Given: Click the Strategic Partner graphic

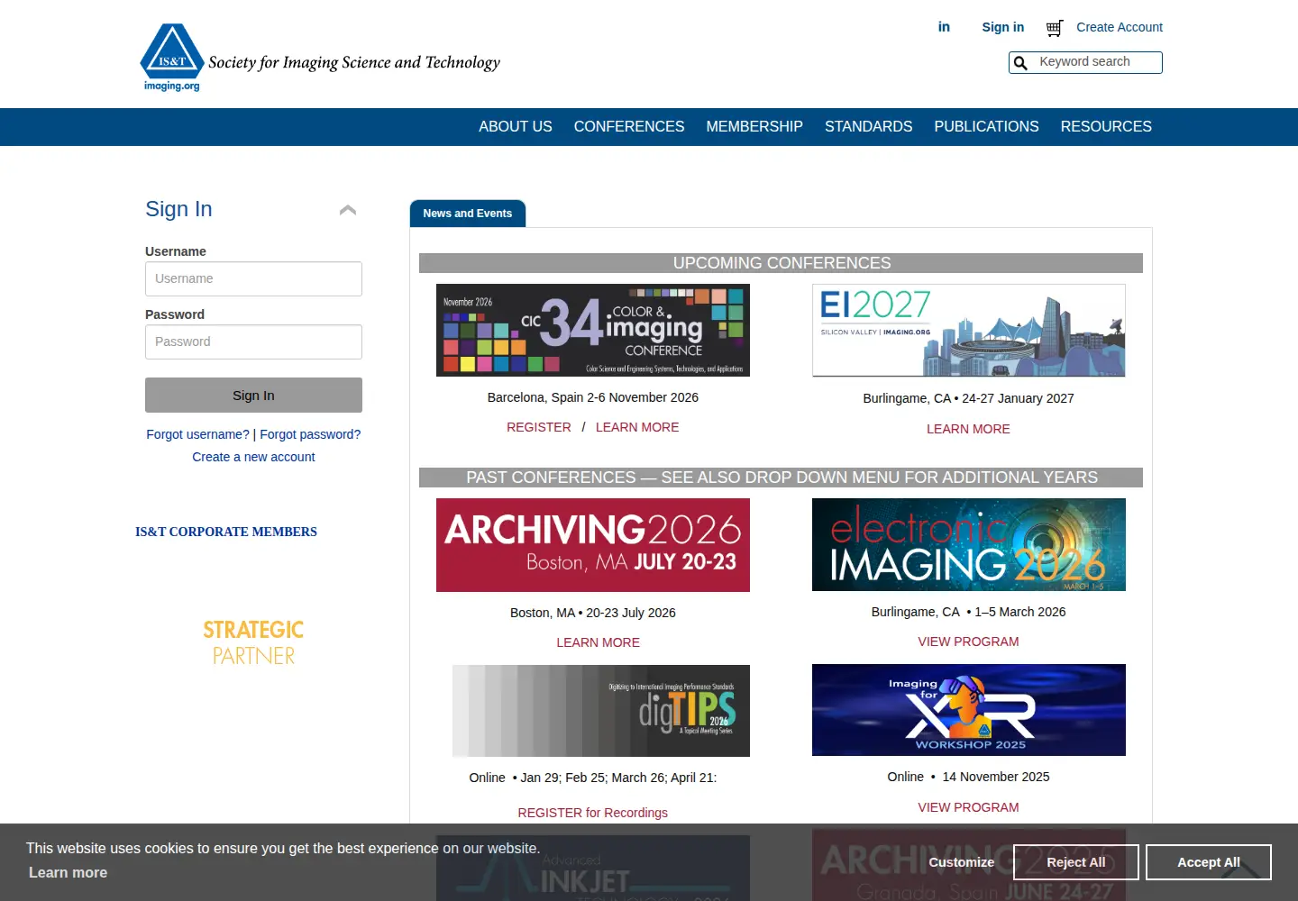Looking at the screenshot, I should (253, 642).
